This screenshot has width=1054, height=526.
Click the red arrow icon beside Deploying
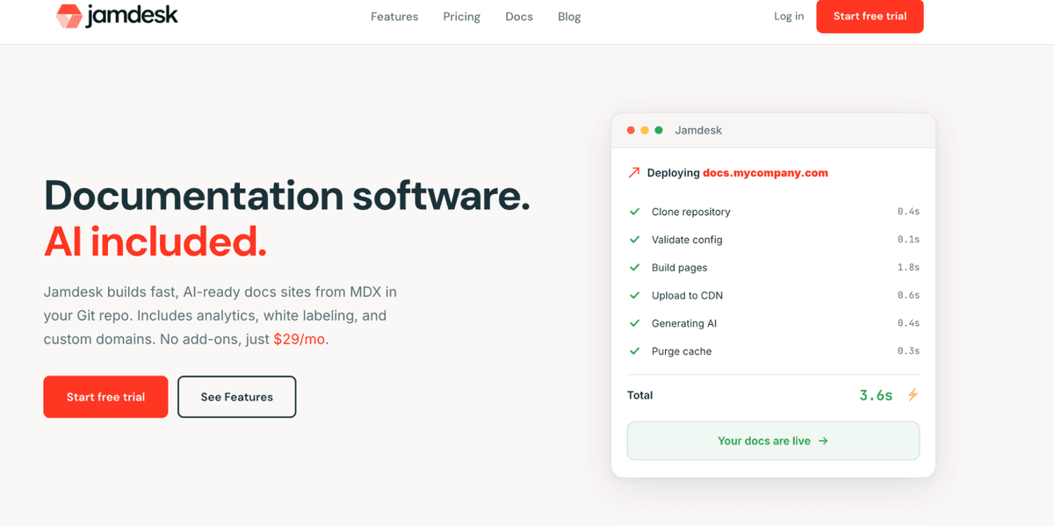coord(633,173)
